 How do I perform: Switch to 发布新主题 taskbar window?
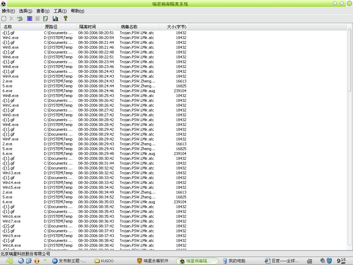coord(69,261)
